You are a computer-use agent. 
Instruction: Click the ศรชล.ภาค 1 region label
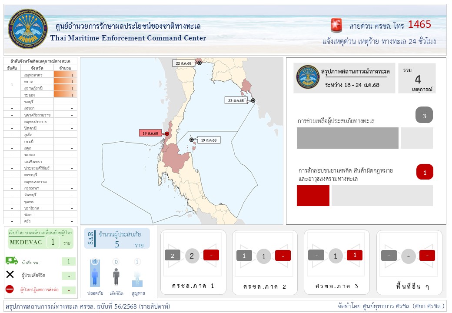coord(193,286)
